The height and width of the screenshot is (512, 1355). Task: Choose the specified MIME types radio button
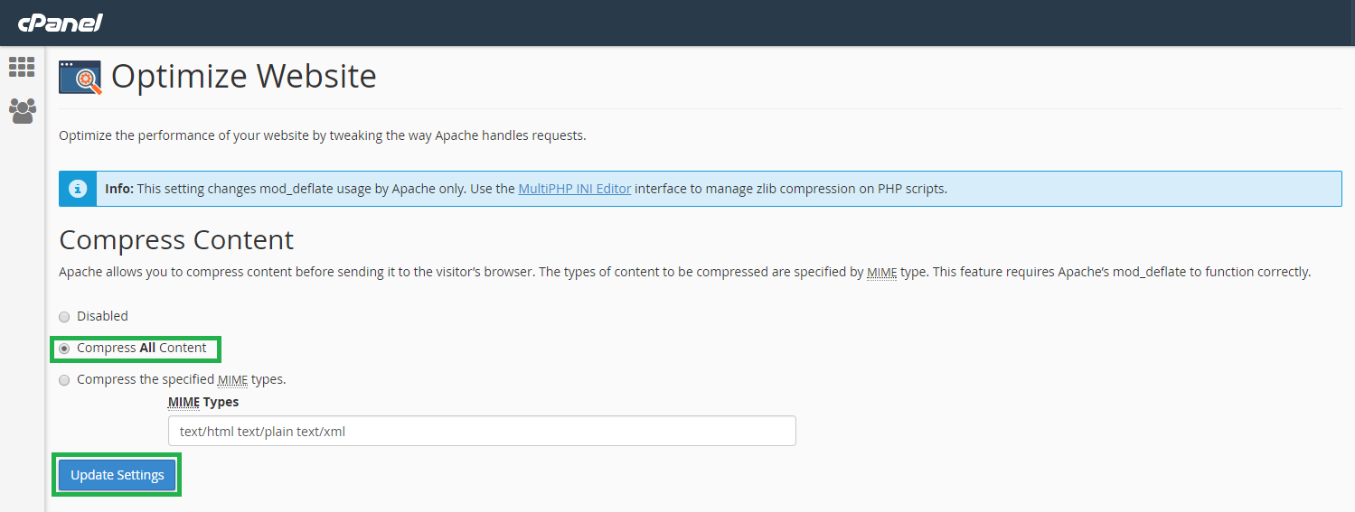click(x=64, y=380)
